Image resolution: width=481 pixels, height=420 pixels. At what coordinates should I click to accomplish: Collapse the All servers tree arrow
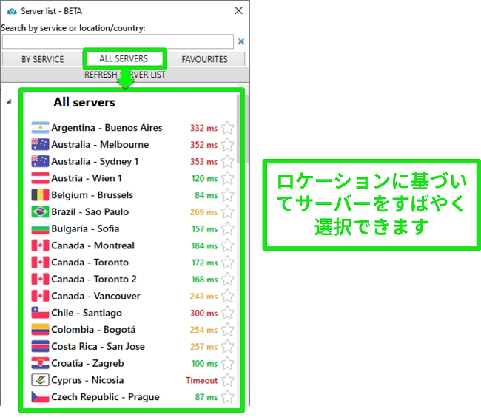(x=8, y=103)
